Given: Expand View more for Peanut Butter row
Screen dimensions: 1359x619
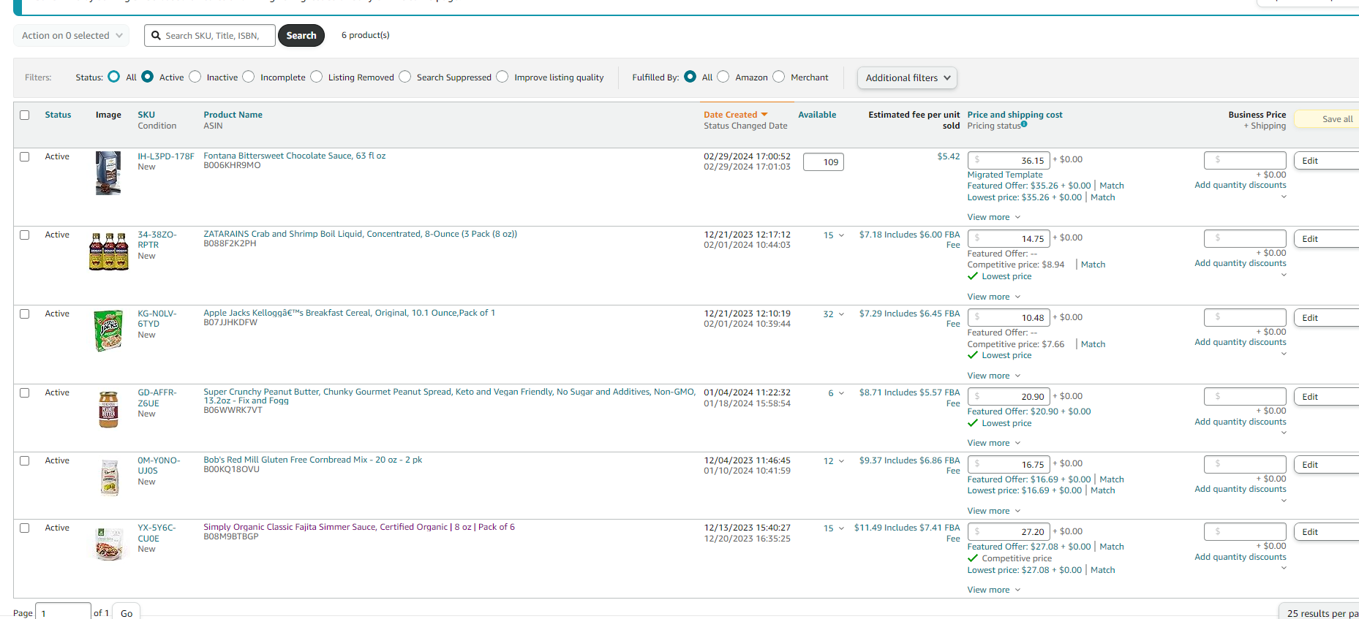Looking at the screenshot, I should [994, 443].
